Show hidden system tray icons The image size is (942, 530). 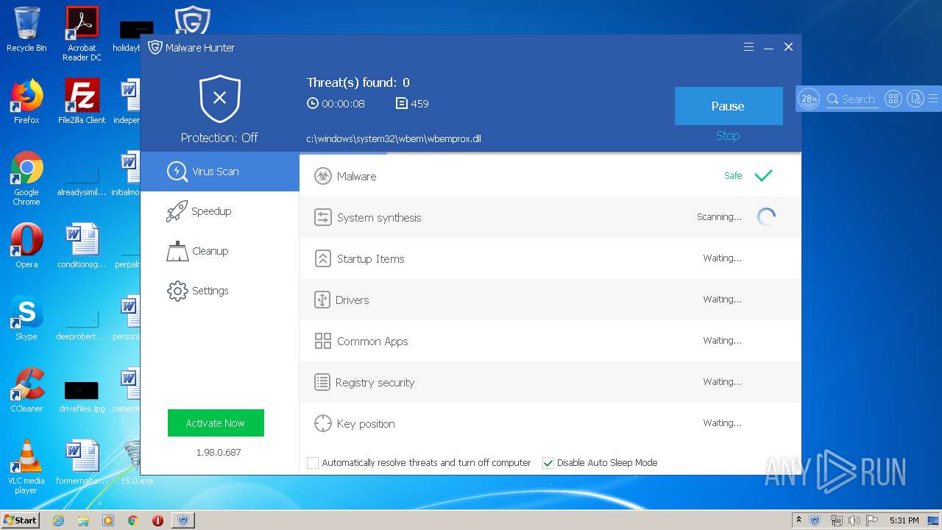tap(799, 520)
